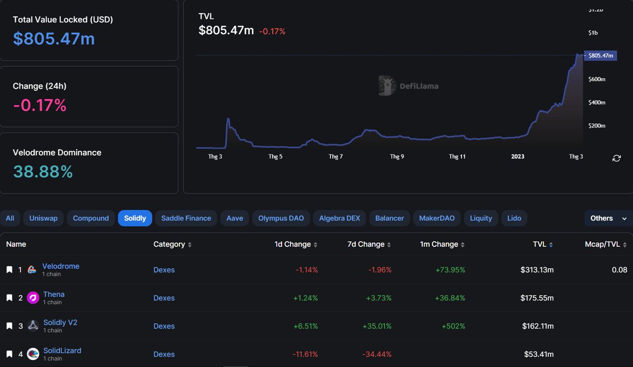Screen dimensions: 633x367
Task: Sort table by 1m Change column
Action: (442, 244)
